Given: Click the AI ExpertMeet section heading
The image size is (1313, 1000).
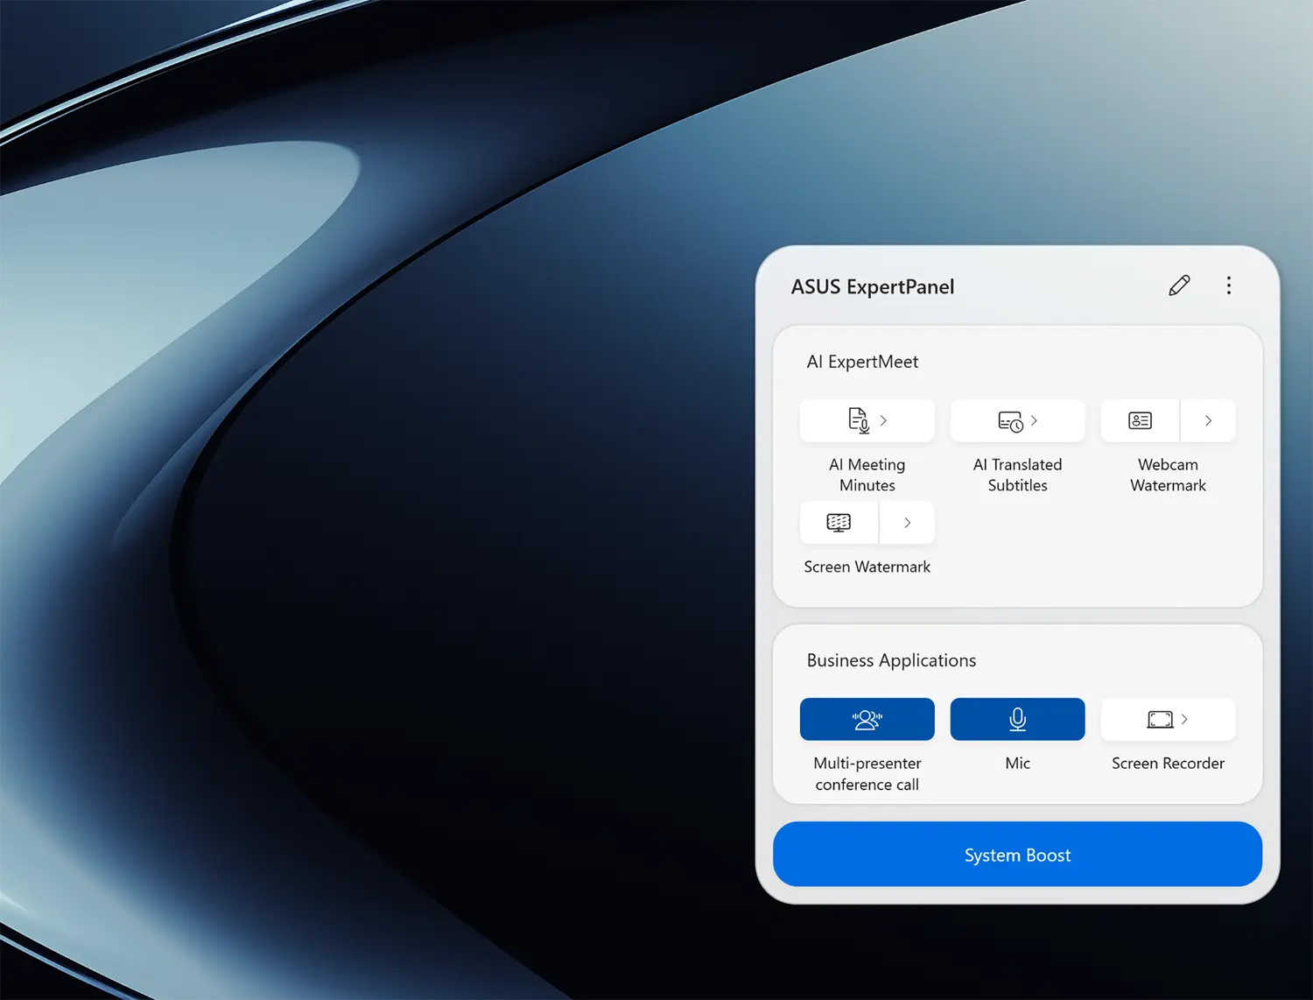Looking at the screenshot, I should coord(862,362).
